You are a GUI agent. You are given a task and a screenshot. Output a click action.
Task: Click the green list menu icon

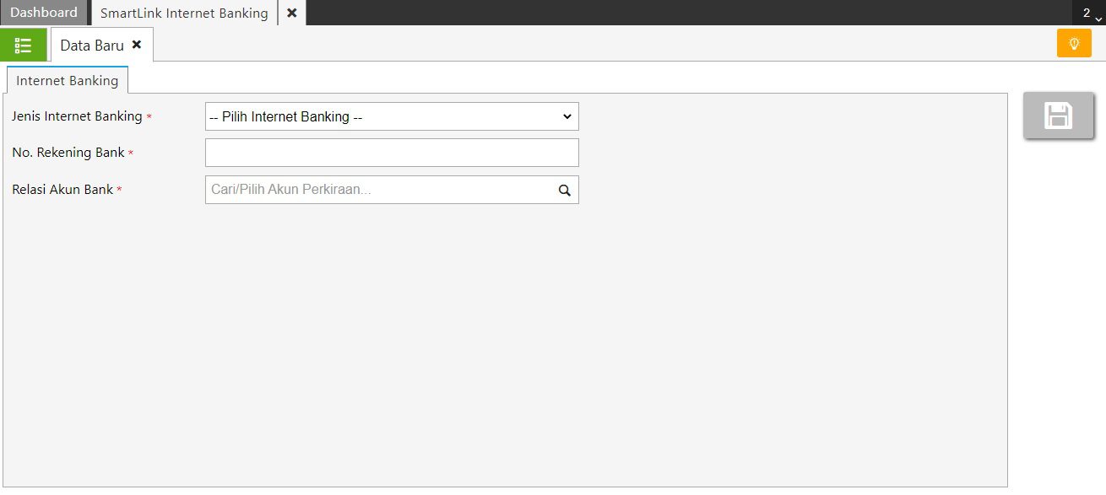pyautogui.click(x=24, y=45)
